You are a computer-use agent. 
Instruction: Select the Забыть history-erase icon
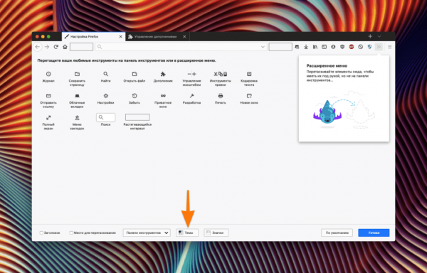click(x=135, y=96)
